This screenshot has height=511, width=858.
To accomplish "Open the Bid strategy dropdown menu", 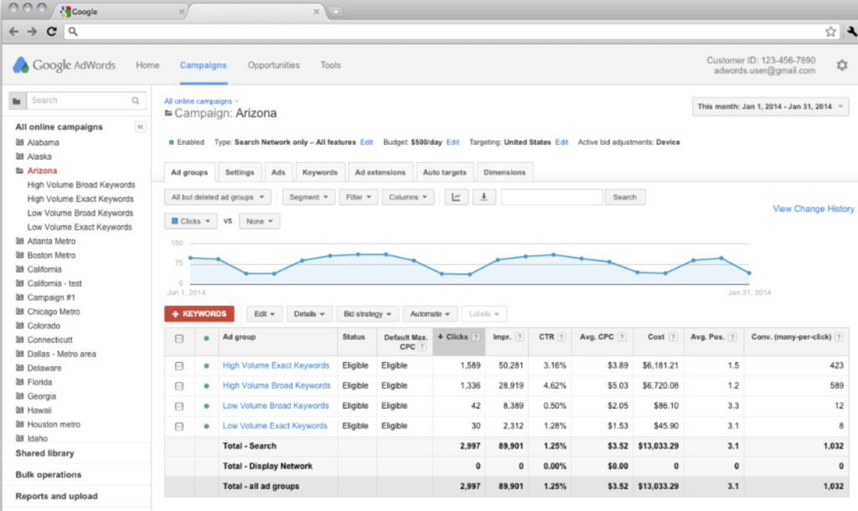I will [369, 314].
